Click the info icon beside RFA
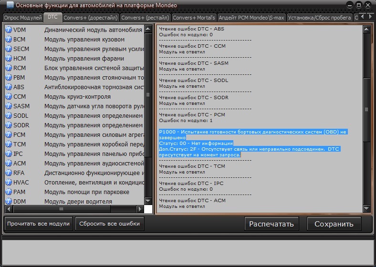Viewport: 376px width, 267px height. coord(9,173)
